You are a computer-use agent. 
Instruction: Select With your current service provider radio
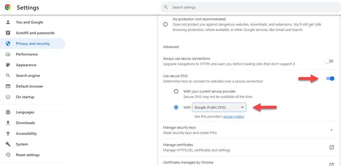pyautogui.click(x=176, y=91)
